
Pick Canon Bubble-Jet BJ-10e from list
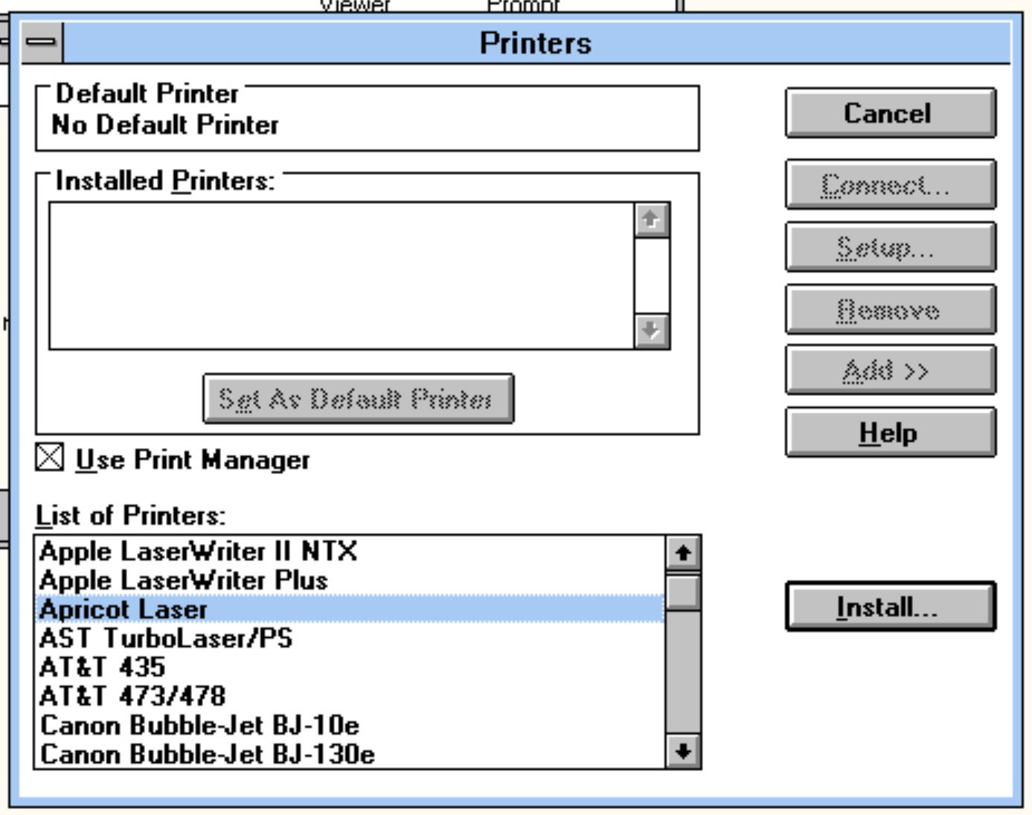pyautogui.click(x=199, y=726)
